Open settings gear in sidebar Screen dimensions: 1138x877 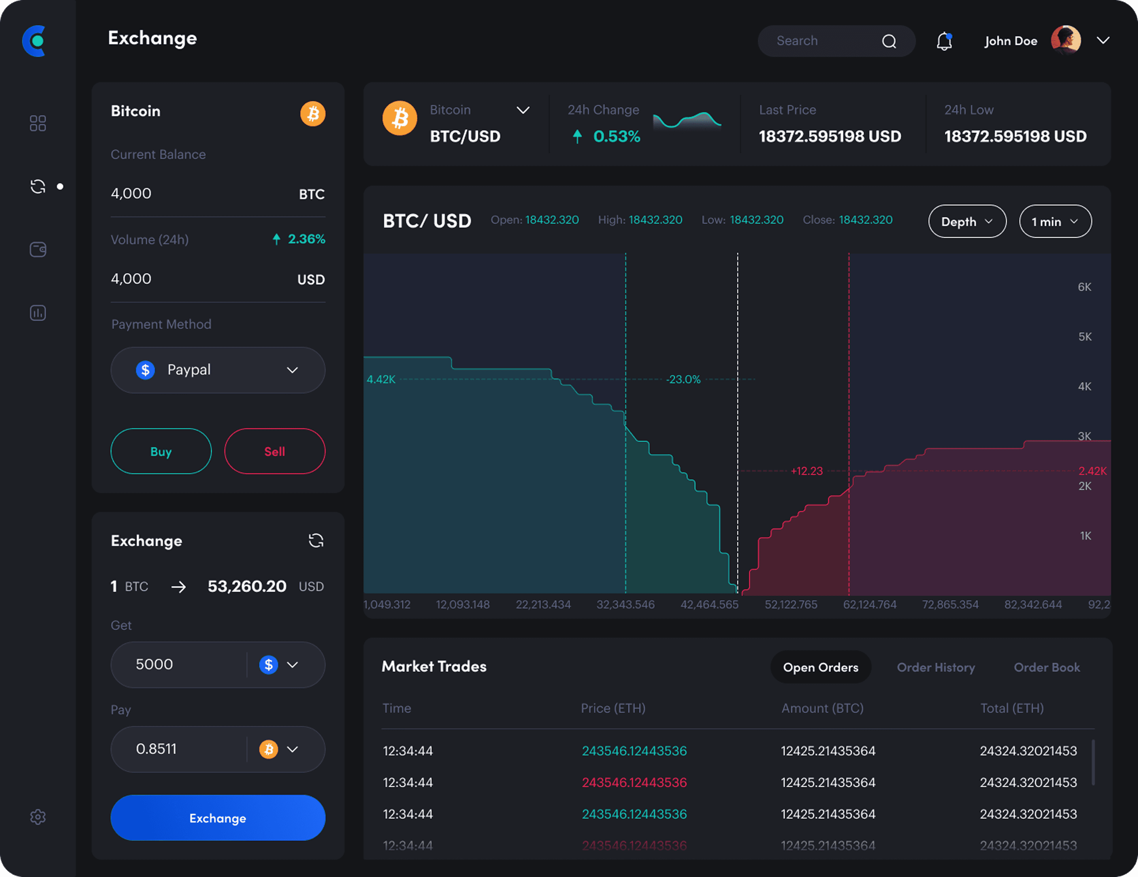[38, 817]
